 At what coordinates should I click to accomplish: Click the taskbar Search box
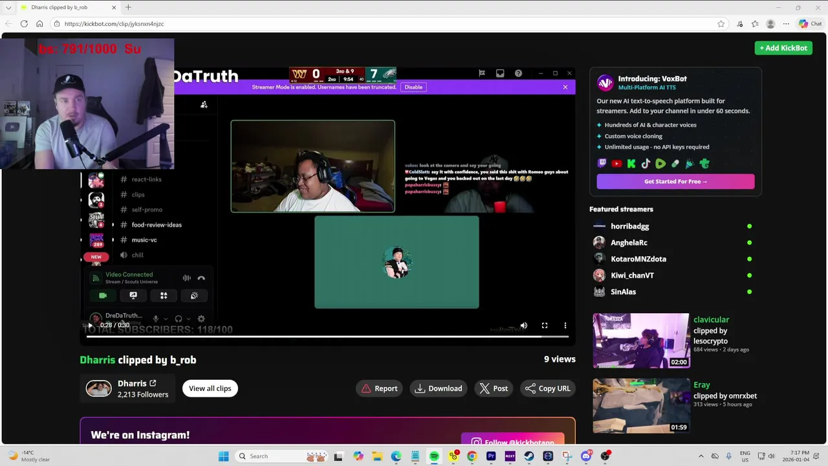tap(282, 456)
